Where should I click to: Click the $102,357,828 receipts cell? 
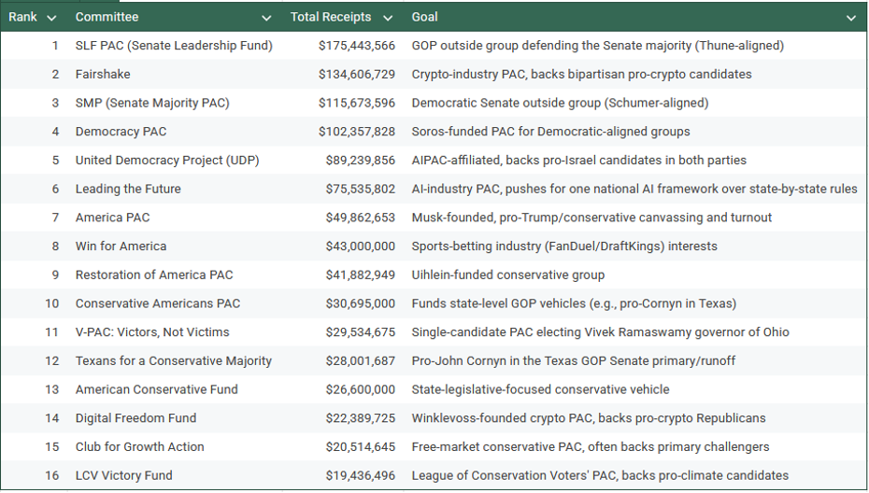click(x=344, y=132)
